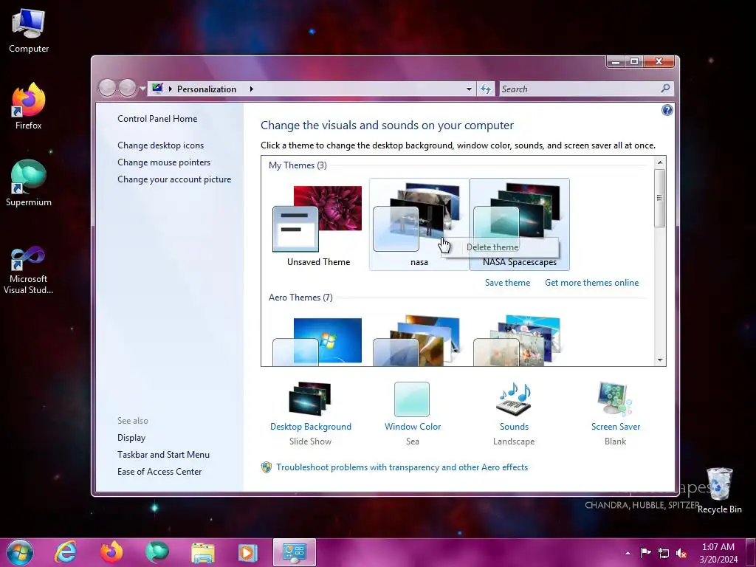Click the forward navigation button
Image resolution: width=756 pixels, height=567 pixels.
click(127, 88)
